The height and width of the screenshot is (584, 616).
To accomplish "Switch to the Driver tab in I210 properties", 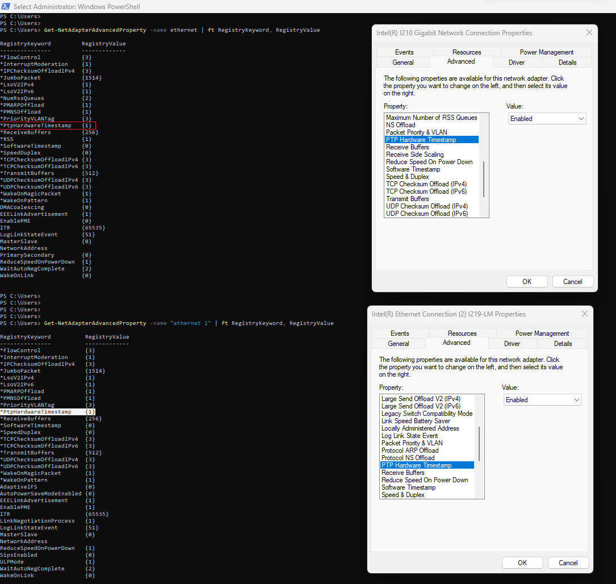I will [x=516, y=62].
